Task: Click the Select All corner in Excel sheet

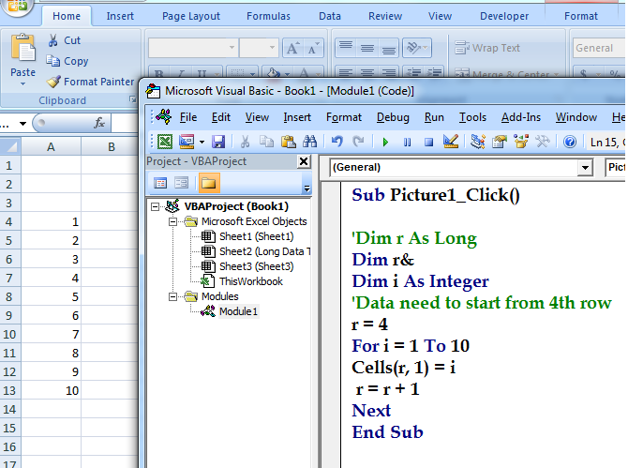Action: pyautogui.click(x=10, y=147)
